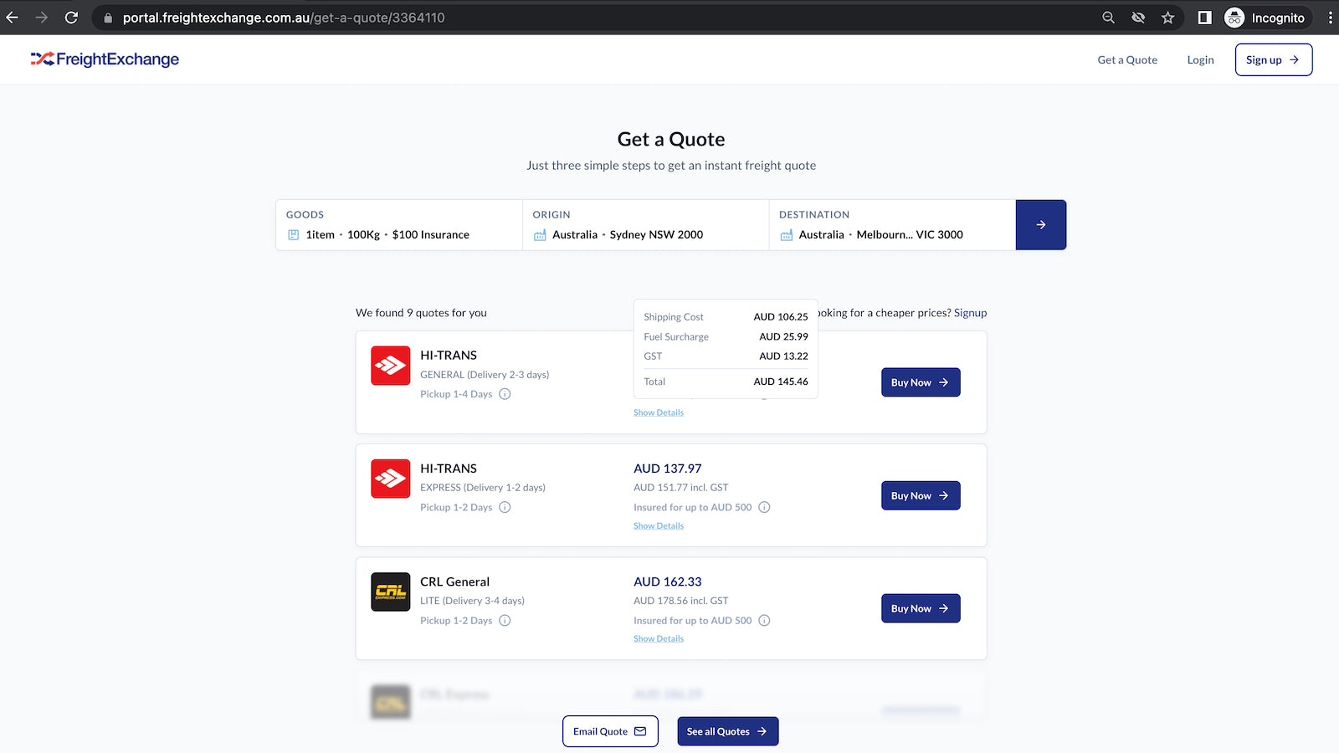The image size is (1339, 753).
Task: Show insurance info for HI-TRANS Express
Action: (x=764, y=507)
